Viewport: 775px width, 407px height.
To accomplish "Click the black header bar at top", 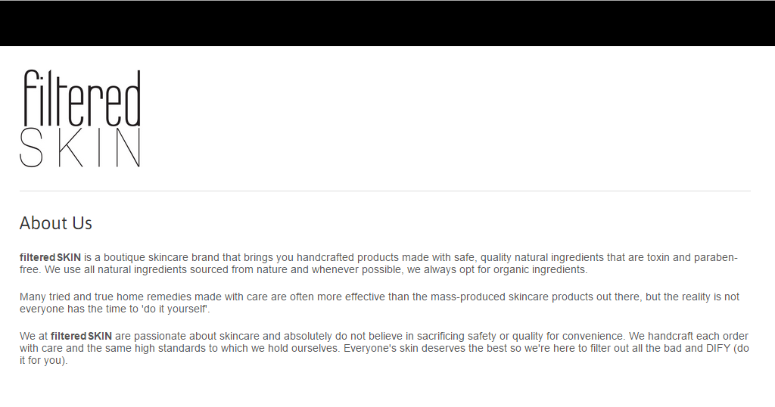I will point(387,23).
